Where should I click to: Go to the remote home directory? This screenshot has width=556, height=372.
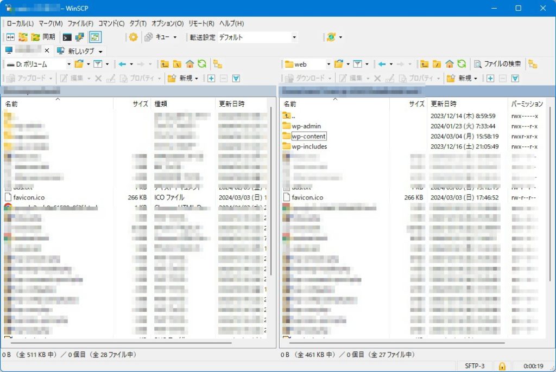[449, 64]
